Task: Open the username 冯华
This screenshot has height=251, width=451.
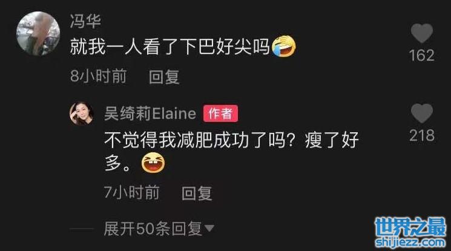Action: coord(85,21)
